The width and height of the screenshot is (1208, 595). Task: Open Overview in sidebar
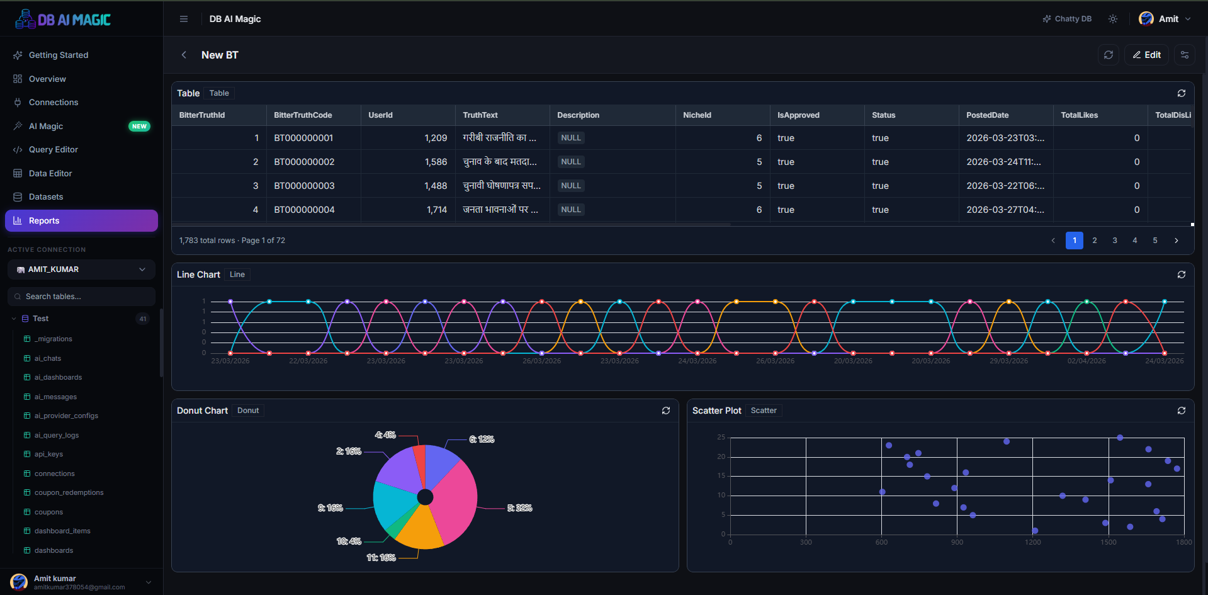pyautogui.click(x=81, y=79)
